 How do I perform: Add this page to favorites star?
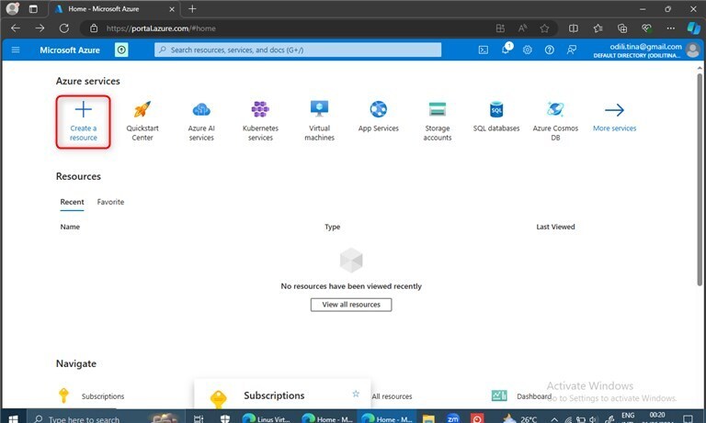[544, 28]
